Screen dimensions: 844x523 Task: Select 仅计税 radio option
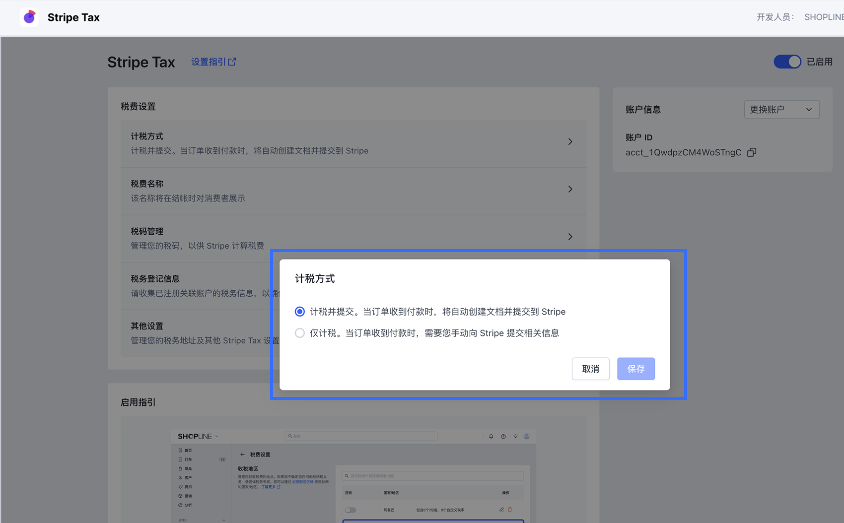[300, 333]
